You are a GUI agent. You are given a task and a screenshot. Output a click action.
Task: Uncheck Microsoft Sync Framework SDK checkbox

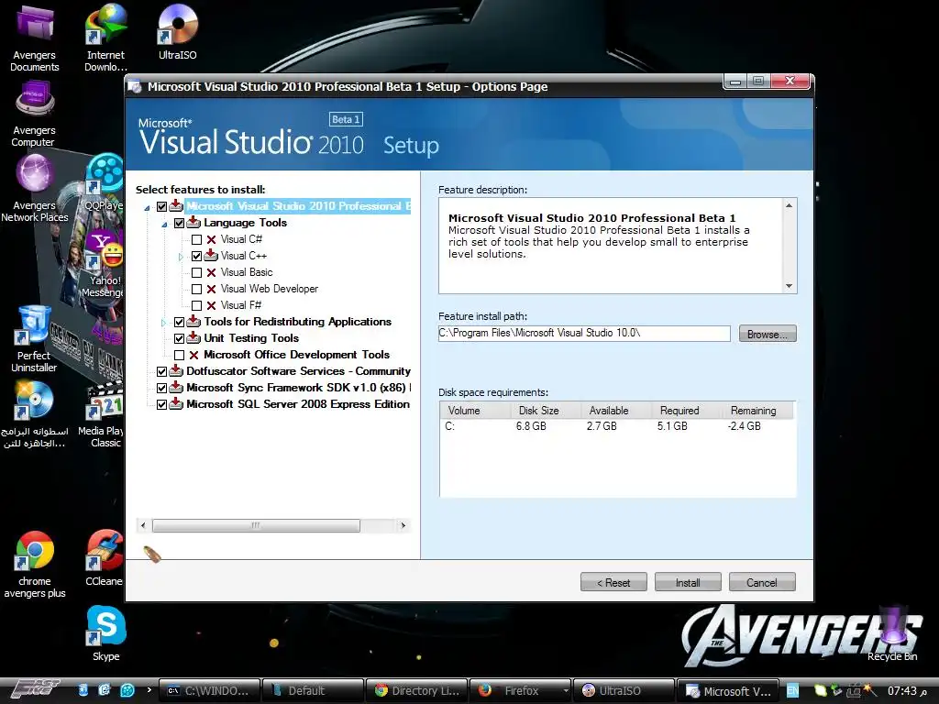tap(161, 388)
